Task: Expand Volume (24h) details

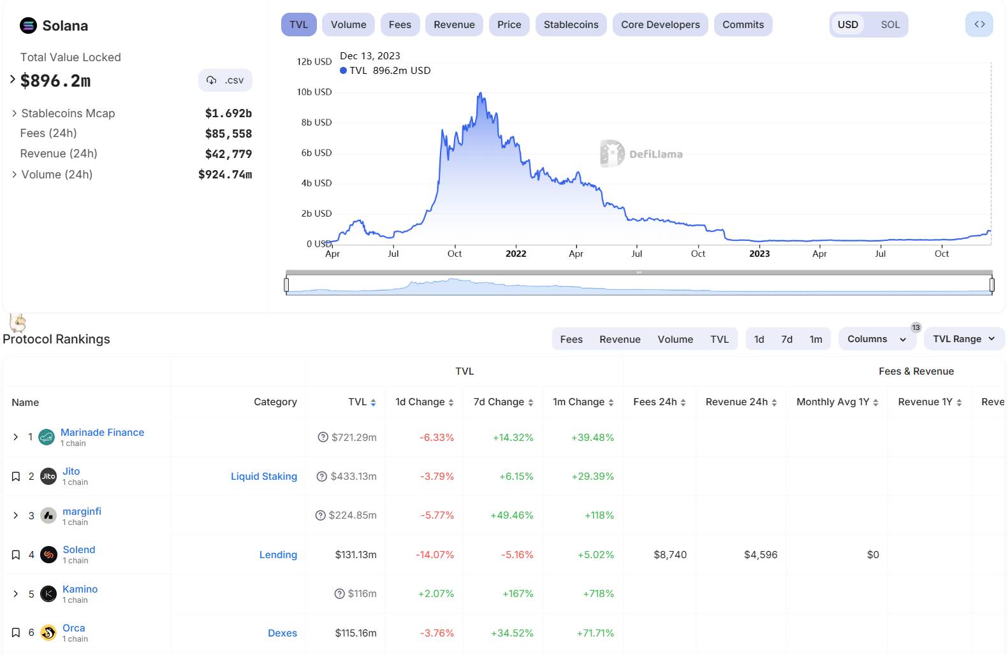Action: click(x=14, y=174)
